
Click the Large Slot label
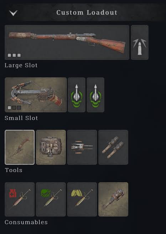21,65
